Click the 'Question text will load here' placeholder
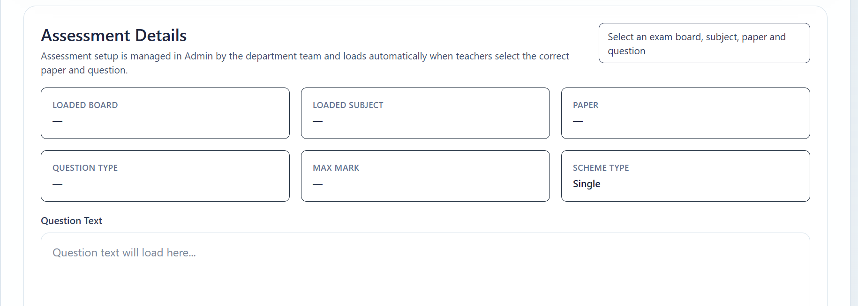Screen dimensions: 858x306 pos(124,253)
